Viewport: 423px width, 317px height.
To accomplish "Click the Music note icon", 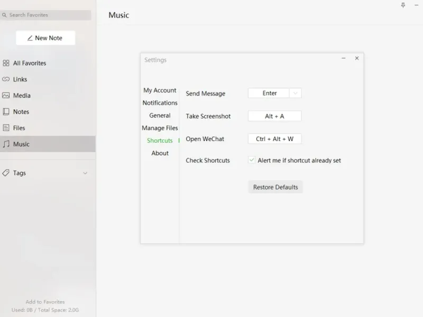I will coord(6,144).
